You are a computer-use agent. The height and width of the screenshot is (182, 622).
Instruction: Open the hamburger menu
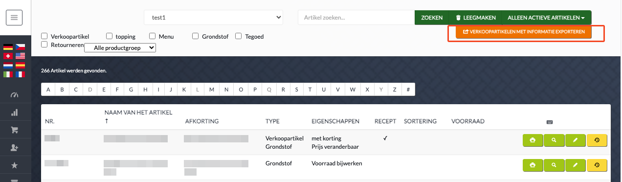(x=14, y=18)
